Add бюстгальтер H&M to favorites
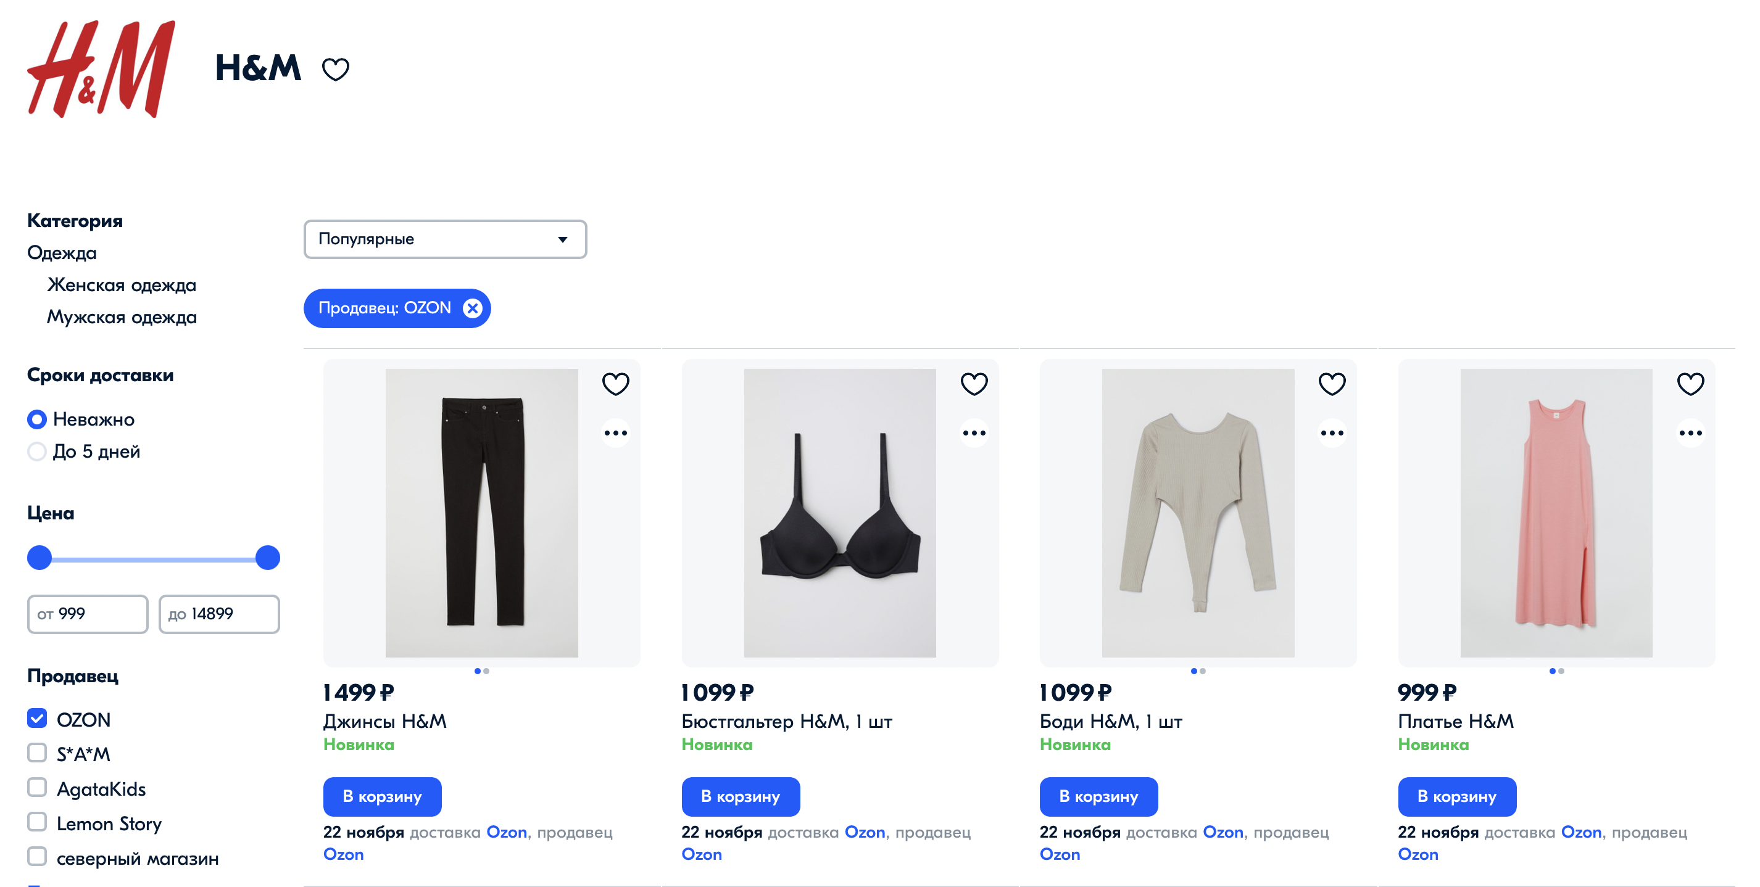Image resolution: width=1760 pixels, height=887 pixels. tap(974, 384)
